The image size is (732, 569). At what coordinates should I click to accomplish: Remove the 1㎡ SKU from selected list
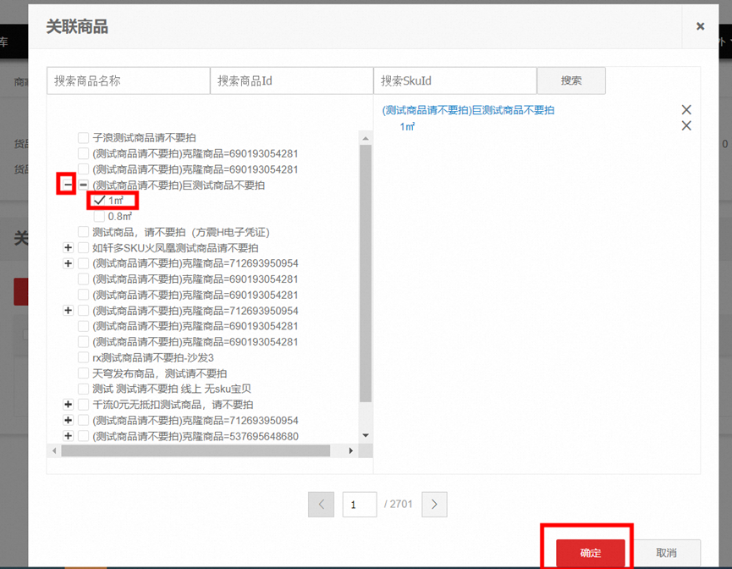coord(686,126)
